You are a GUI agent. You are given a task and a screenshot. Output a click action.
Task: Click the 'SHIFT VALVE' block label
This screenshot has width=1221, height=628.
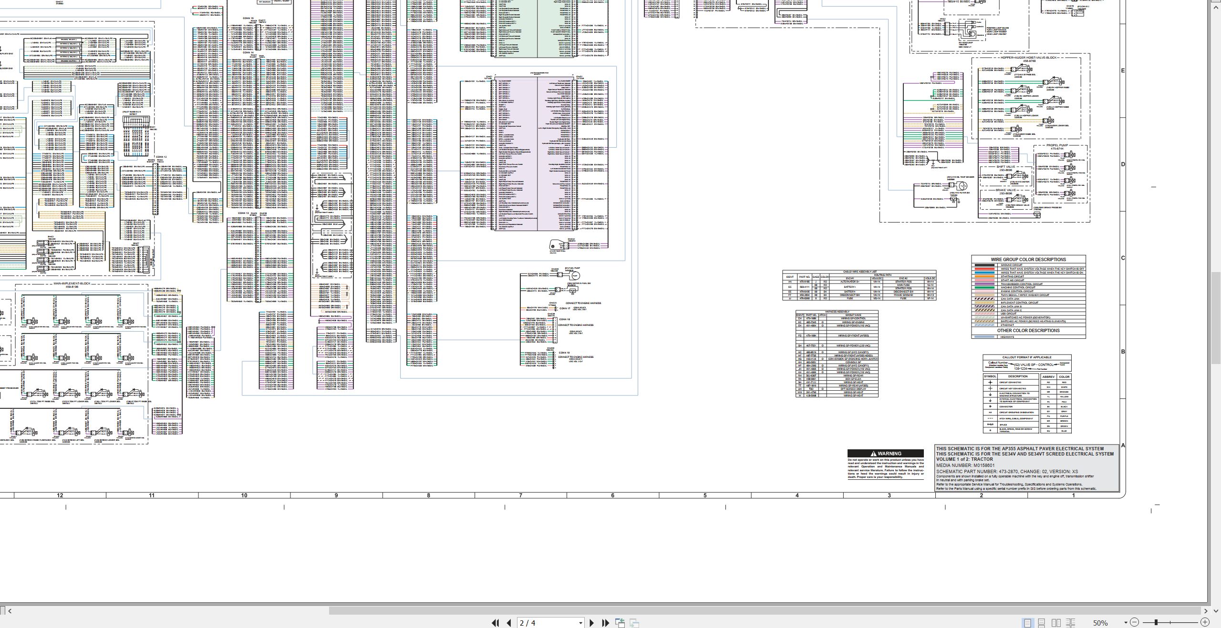[x=1005, y=167]
